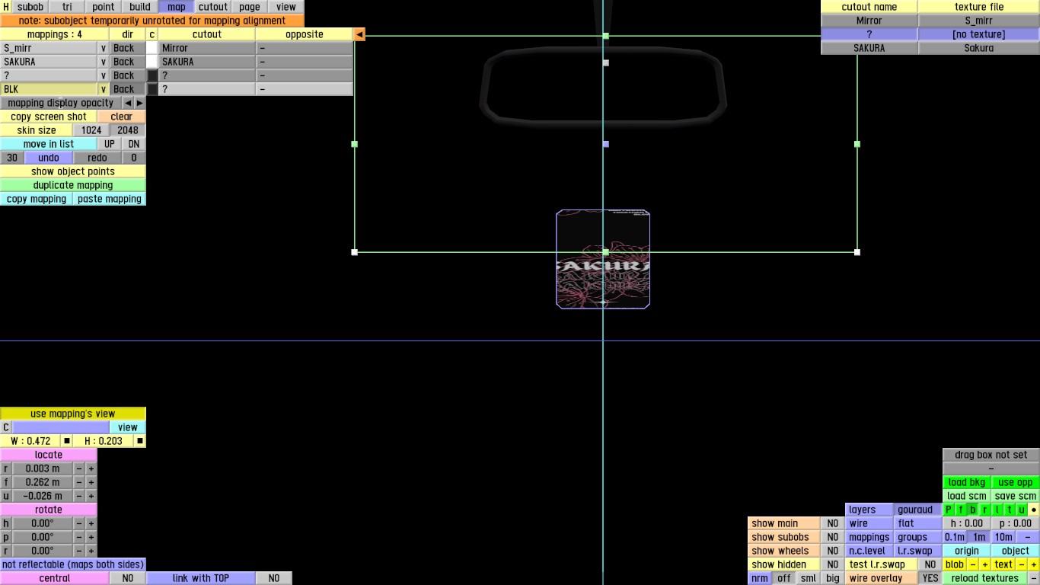The image size is (1040, 585).
Task: Increase blob size with plus
Action: pyautogui.click(x=985, y=564)
